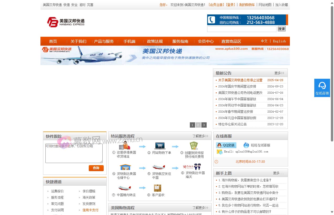Image resolution: width=334 pixels, height=215 pixels.
Task: Open the 旺旺在线客服 chat icon
Action: [x=246, y=145]
